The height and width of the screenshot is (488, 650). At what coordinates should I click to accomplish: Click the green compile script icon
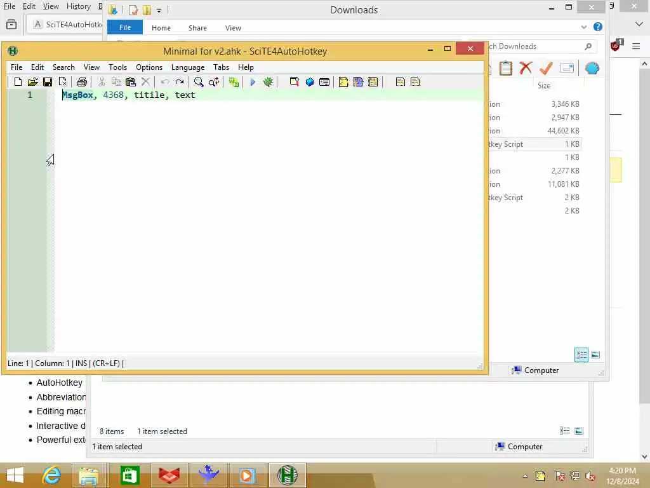[234, 82]
